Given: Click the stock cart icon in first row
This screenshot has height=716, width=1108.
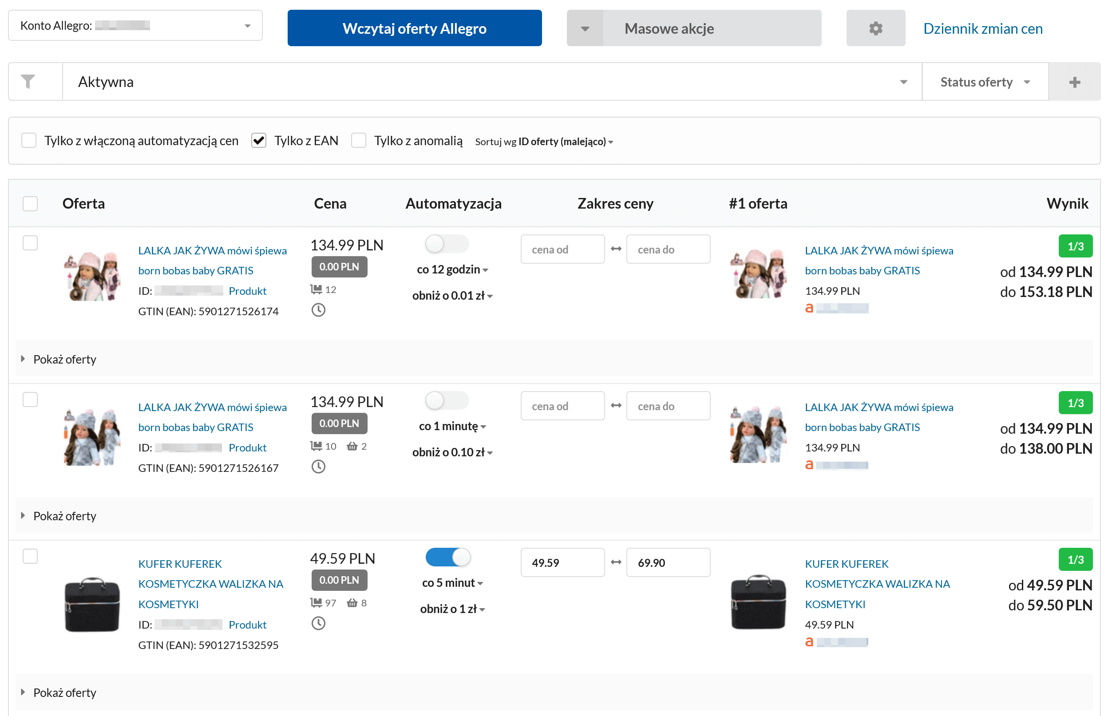Looking at the screenshot, I should click(316, 290).
